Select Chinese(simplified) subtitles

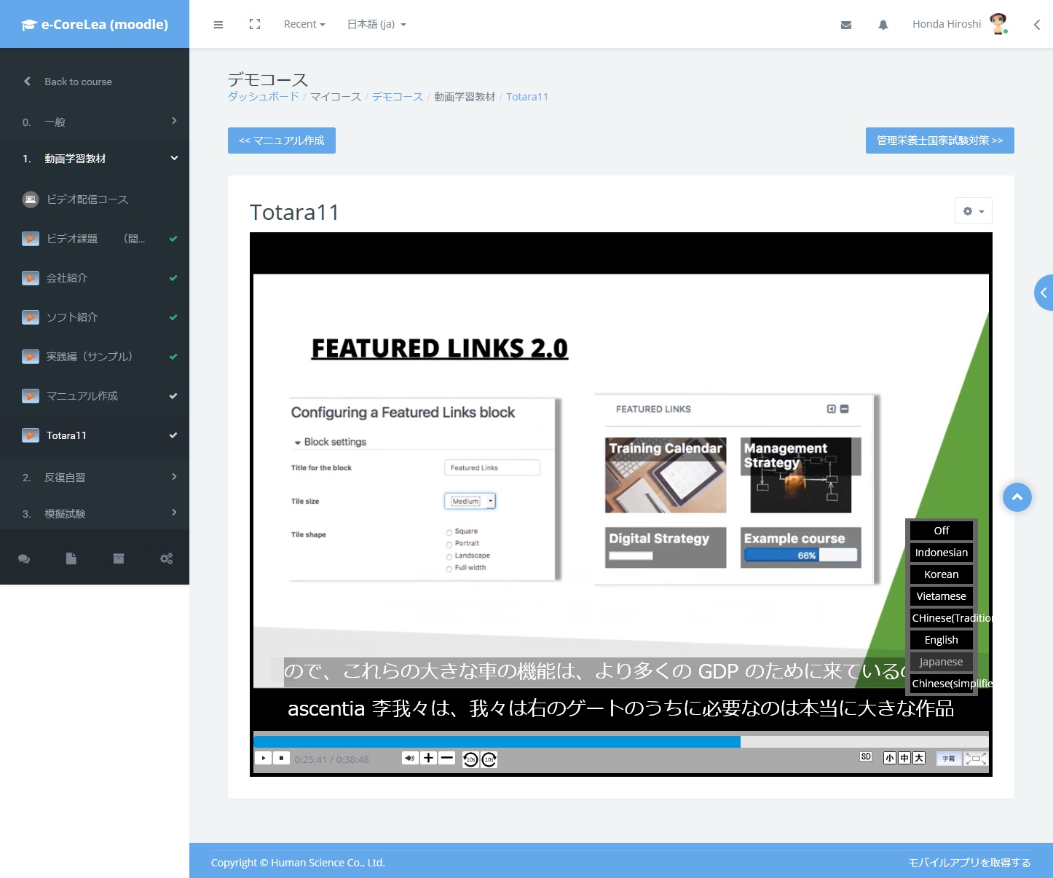[x=942, y=684]
